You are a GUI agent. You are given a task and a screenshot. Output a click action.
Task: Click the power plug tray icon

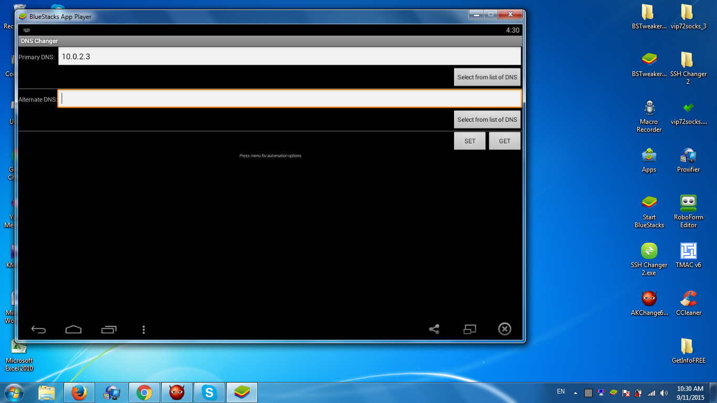tap(639, 393)
